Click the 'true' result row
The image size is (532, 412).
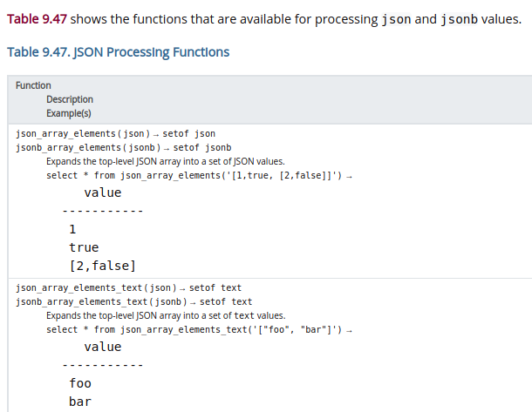(84, 247)
